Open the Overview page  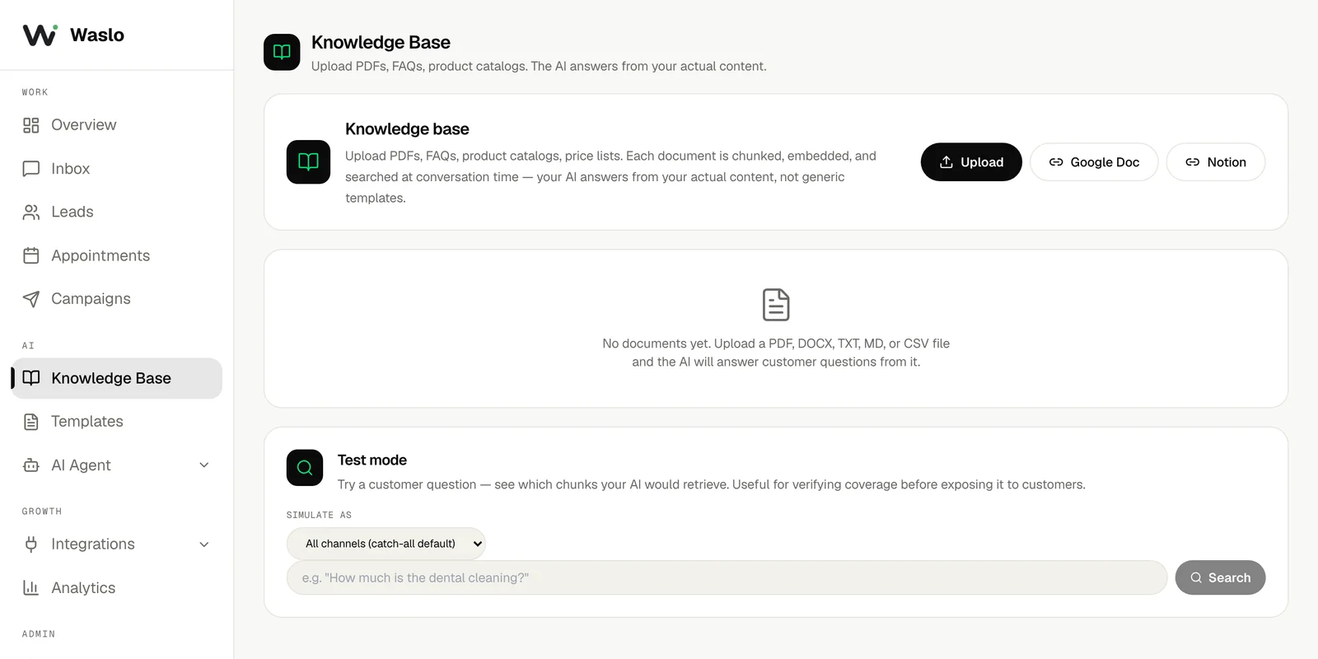(116, 125)
